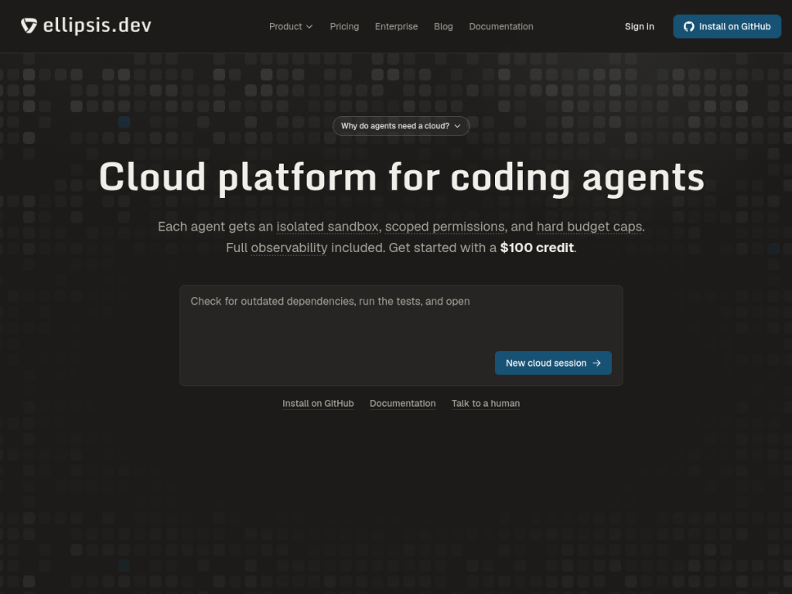Click the Install on GitHub link below the prompt box
This screenshot has height=594, width=792.
point(318,404)
